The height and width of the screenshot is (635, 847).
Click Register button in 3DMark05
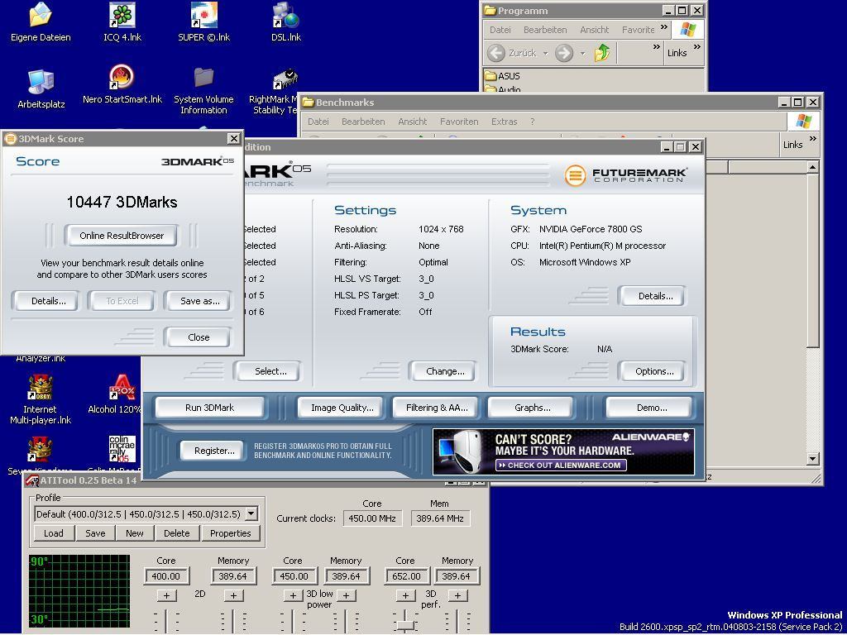(214, 451)
